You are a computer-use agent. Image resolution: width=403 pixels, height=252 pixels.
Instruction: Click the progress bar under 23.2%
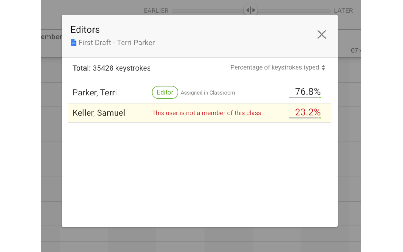coord(304,118)
